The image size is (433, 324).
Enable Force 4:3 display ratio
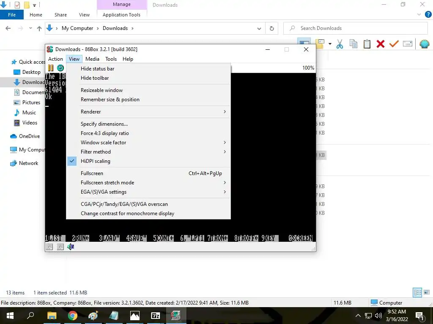[x=148, y=133]
